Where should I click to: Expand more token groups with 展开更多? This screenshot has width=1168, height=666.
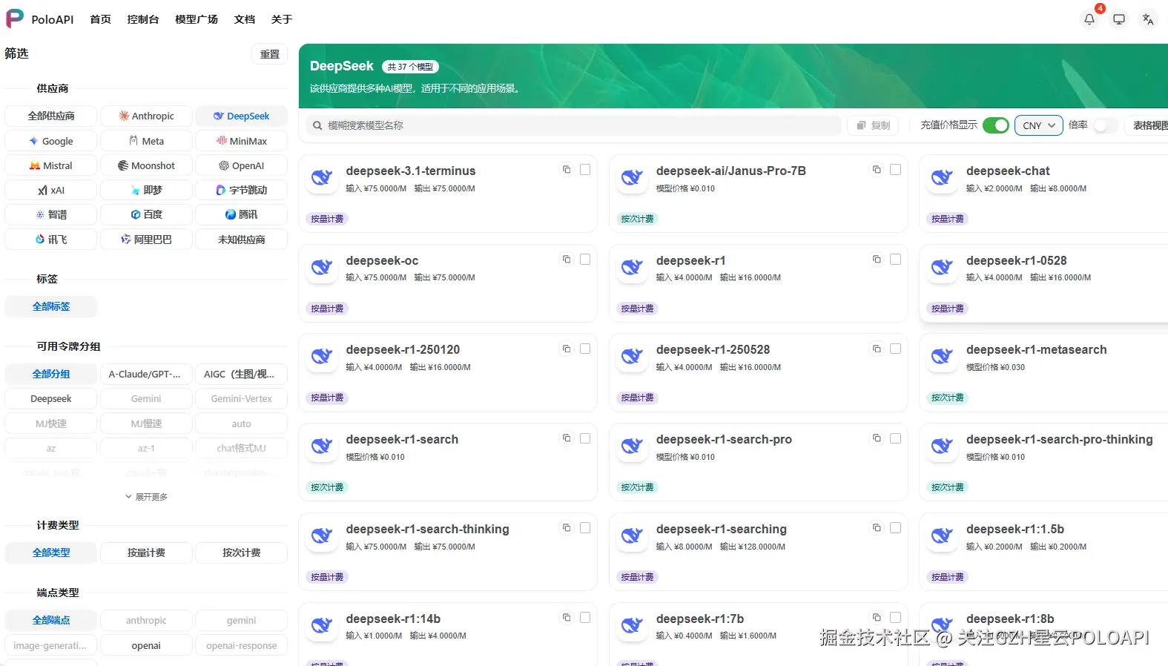click(x=146, y=497)
